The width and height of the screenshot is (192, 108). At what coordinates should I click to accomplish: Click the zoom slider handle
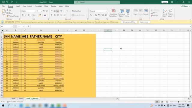coord(178,102)
